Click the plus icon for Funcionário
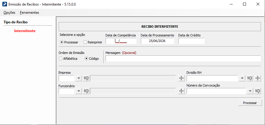265x125 pixels. pos(181,91)
